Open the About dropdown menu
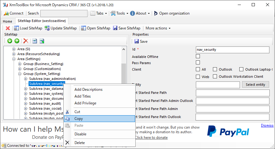 click(140, 13)
